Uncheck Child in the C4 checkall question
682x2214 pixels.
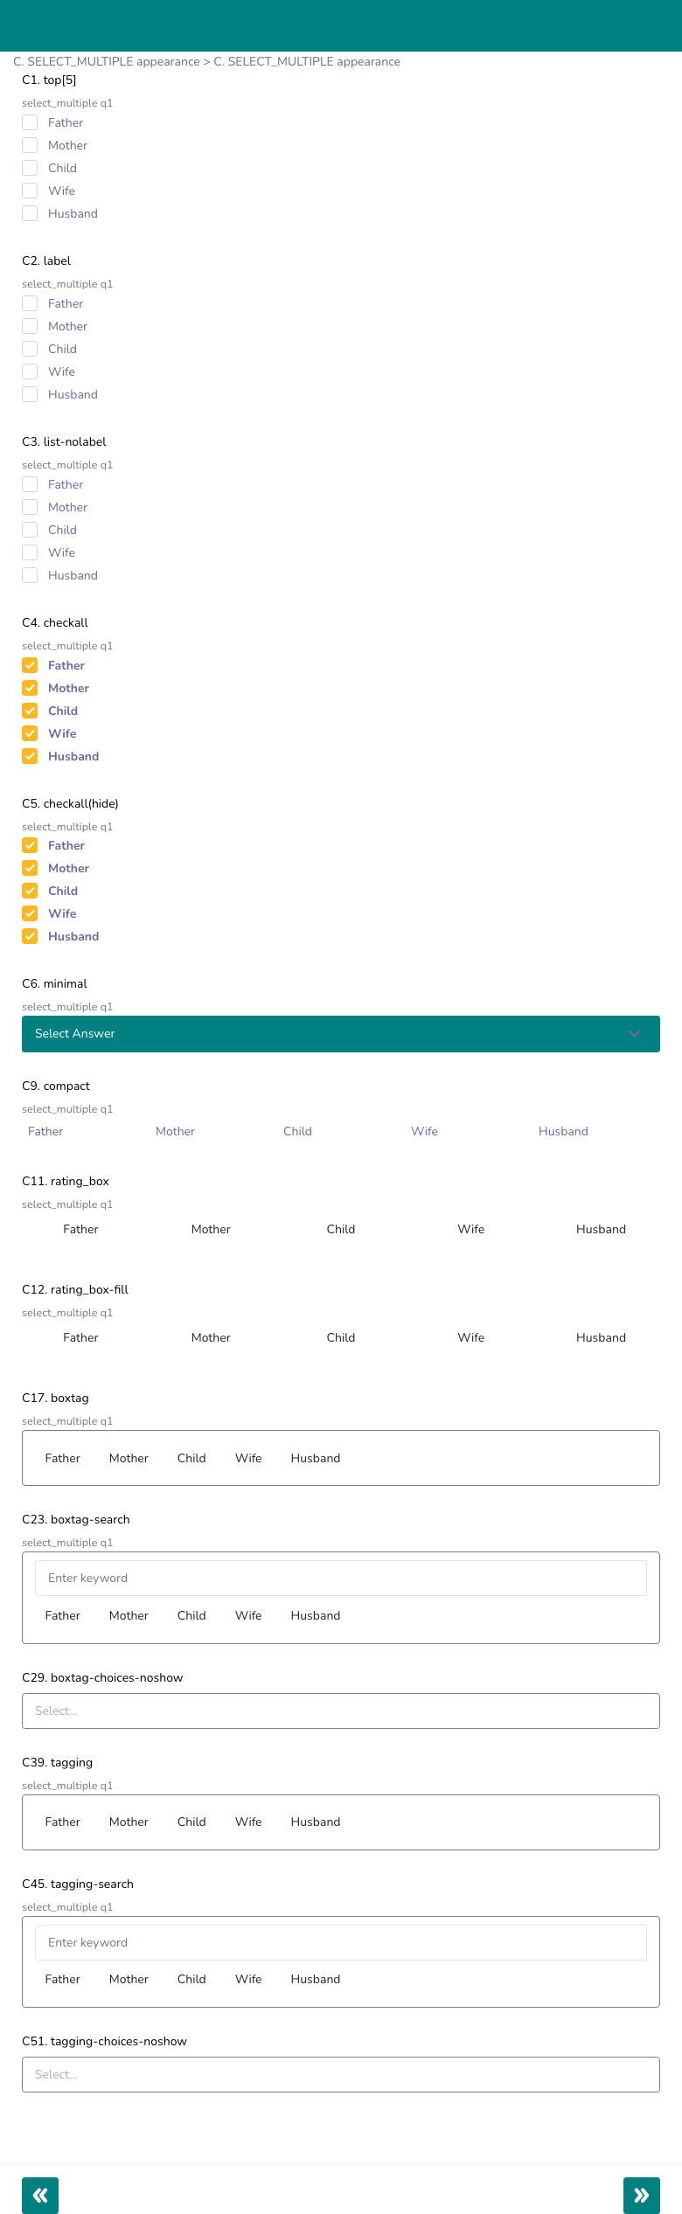(30, 711)
